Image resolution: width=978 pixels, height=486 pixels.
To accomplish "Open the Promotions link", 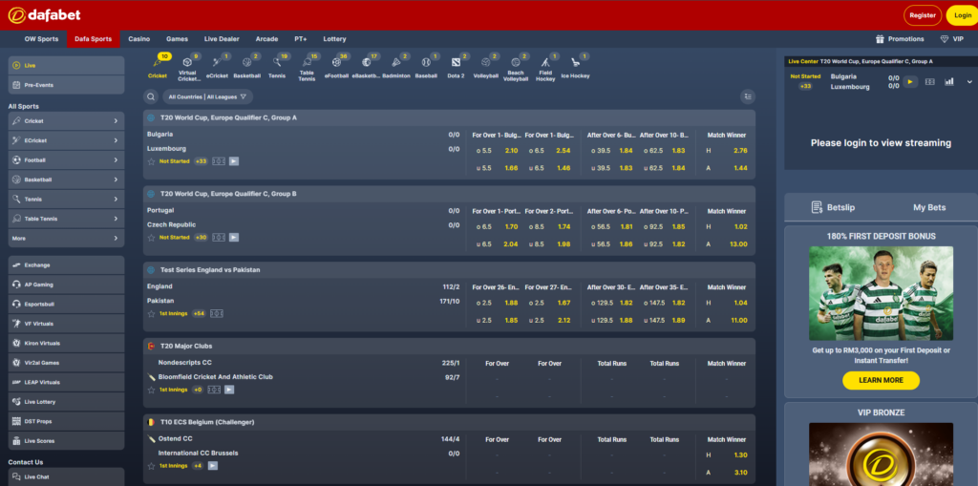I will coord(900,39).
